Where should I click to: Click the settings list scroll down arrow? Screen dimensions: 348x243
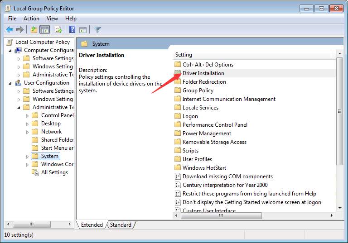(x=339, y=208)
